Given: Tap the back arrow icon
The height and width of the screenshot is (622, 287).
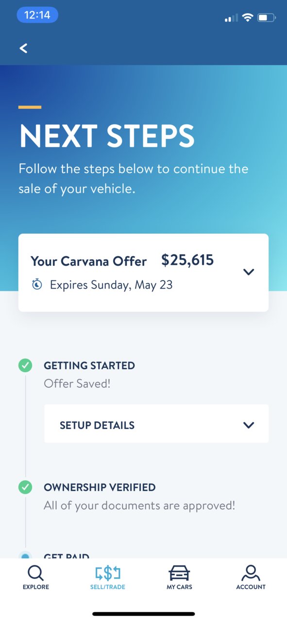Looking at the screenshot, I should tap(23, 48).
